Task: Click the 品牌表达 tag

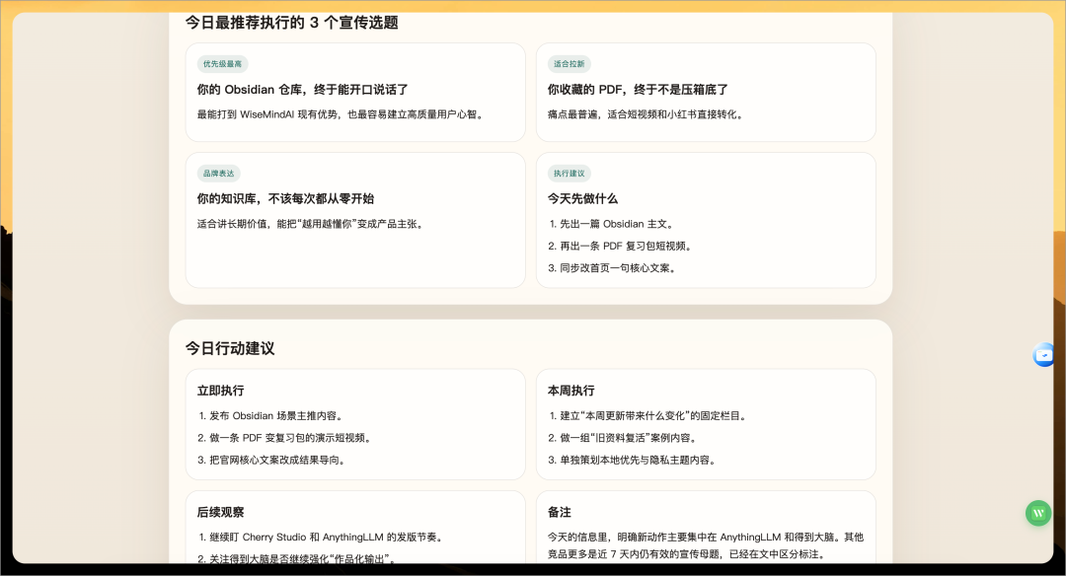Action: [218, 174]
